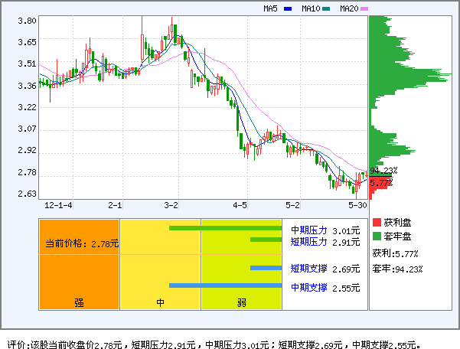Click the 94.23% label on distribution chart
This screenshot has height=349, width=460.
(383, 171)
